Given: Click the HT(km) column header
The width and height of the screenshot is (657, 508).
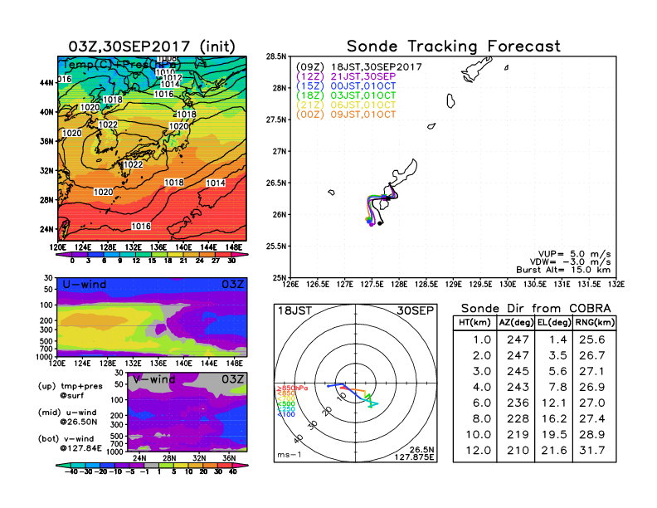Looking at the screenshot, I should click(474, 323).
